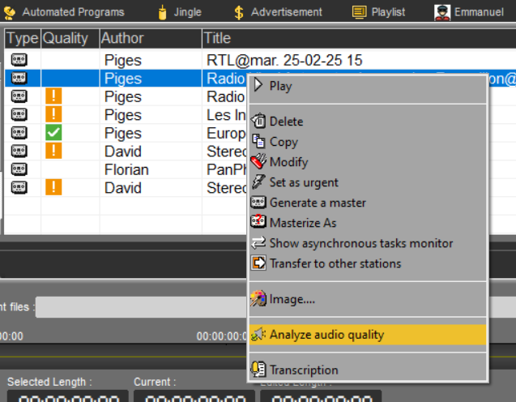Click the Play icon in context menu
This screenshot has width=516, height=402.
tap(258, 86)
